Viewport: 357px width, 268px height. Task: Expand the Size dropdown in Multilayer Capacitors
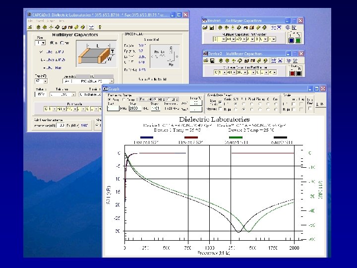tap(43, 43)
